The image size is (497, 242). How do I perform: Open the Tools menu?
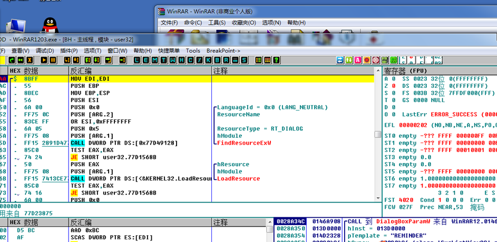click(193, 51)
